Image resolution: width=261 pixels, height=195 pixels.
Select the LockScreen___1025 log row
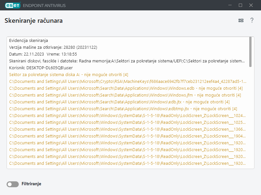[x=127, y=123]
